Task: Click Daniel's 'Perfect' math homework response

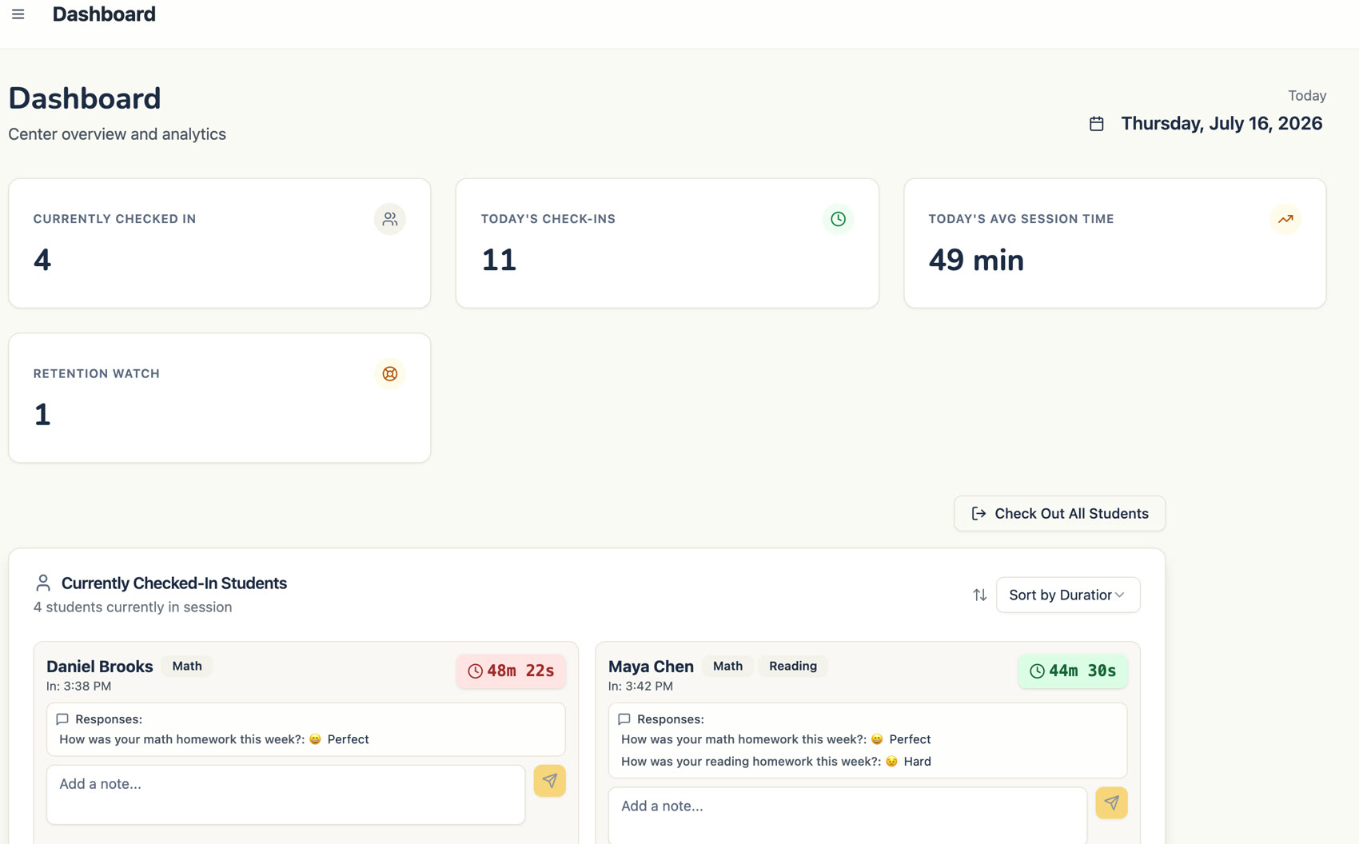Action: 348,739
